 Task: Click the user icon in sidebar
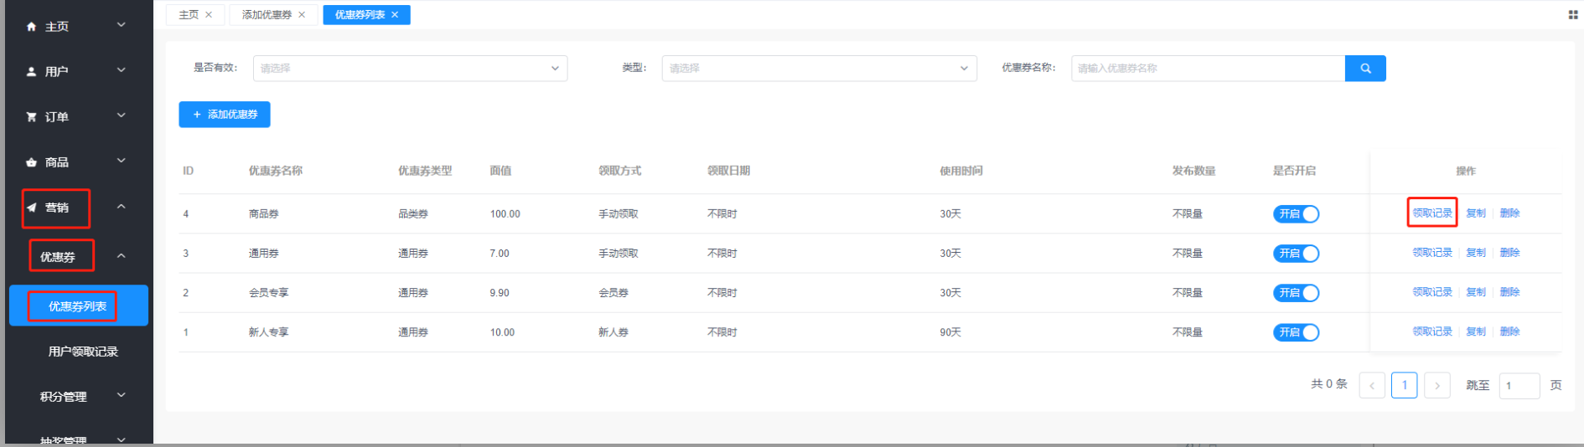coord(32,72)
